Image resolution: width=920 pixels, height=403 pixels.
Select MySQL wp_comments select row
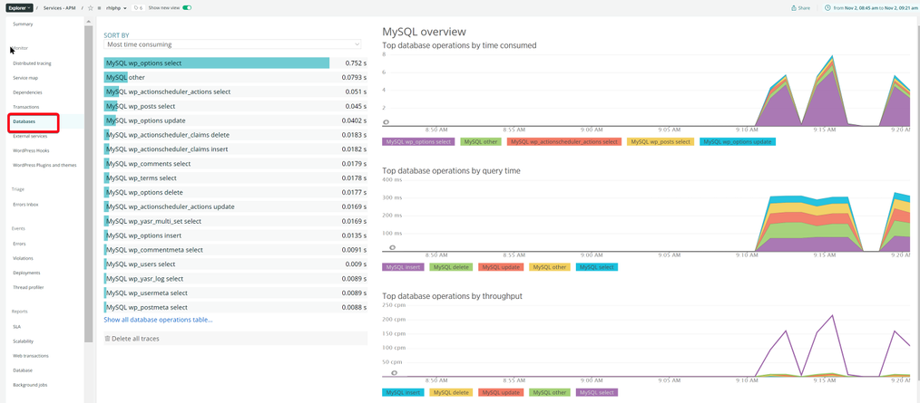pos(235,163)
